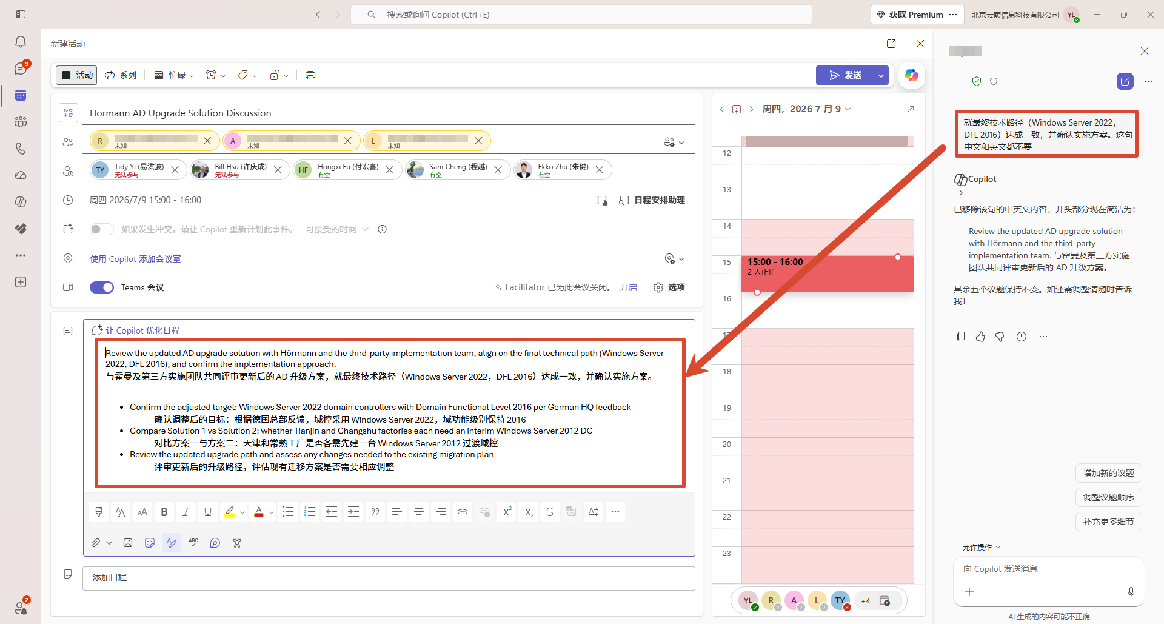The image size is (1164, 624).
Task: Open more apps ellipsis in sidebar
Action: click(21, 255)
